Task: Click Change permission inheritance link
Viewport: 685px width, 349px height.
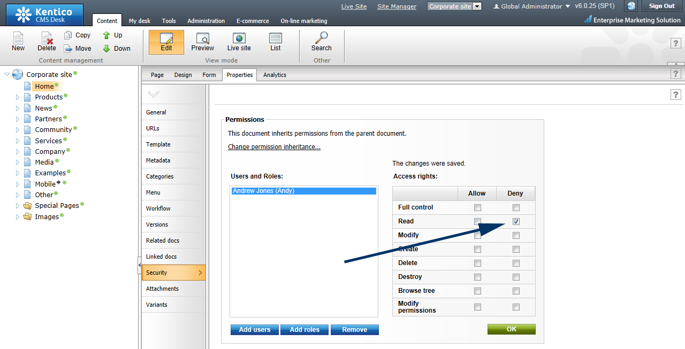Action: click(x=274, y=147)
